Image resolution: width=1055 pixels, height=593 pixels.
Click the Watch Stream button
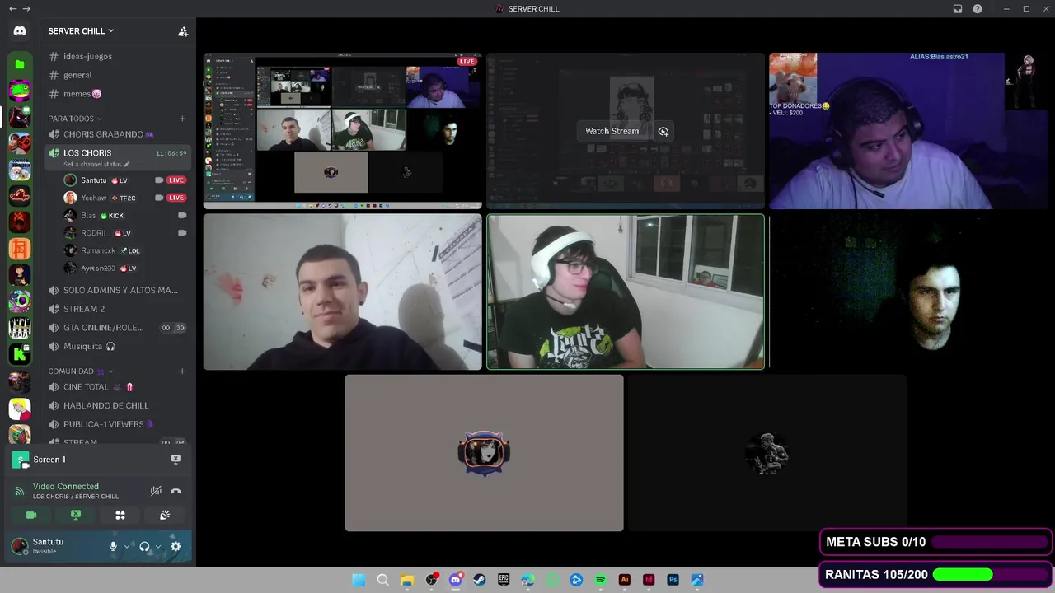612,131
